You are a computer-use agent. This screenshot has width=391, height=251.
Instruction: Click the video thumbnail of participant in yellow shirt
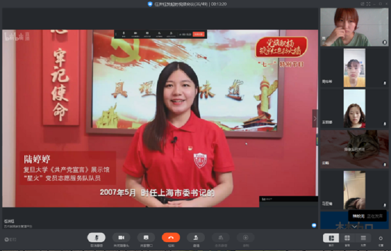click(354, 67)
